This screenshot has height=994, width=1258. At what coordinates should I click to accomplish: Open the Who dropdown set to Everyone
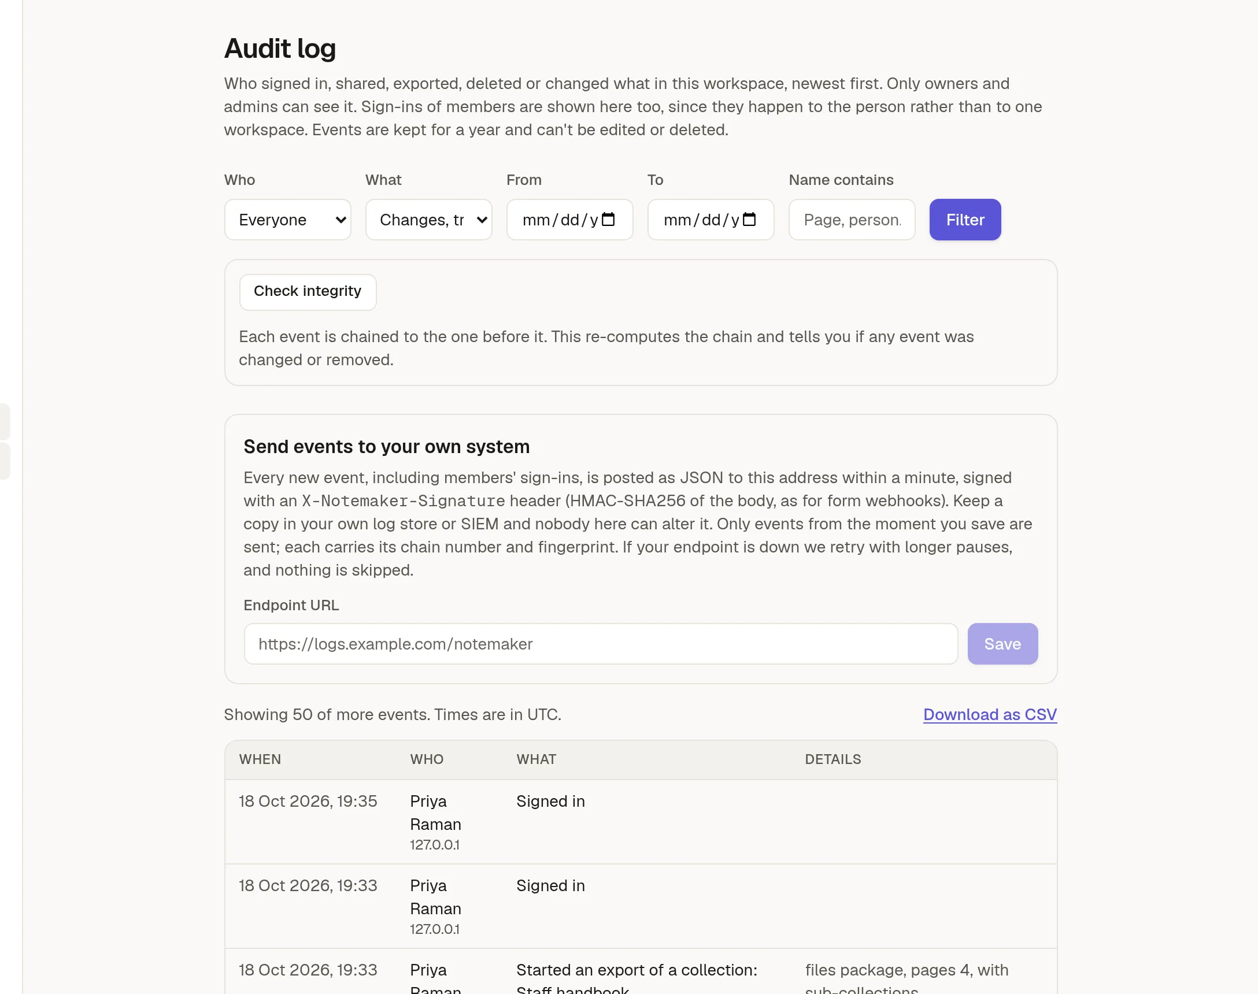(287, 220)
